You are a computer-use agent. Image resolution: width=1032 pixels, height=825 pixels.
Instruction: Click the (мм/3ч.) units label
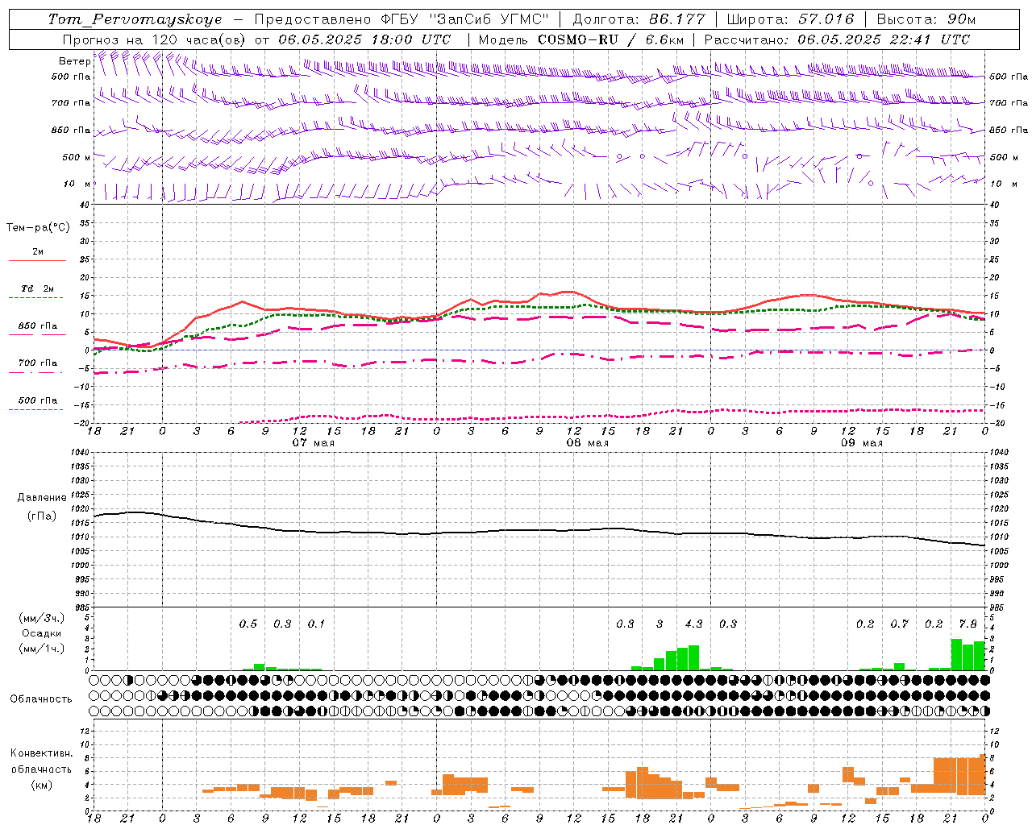(42, 618)
